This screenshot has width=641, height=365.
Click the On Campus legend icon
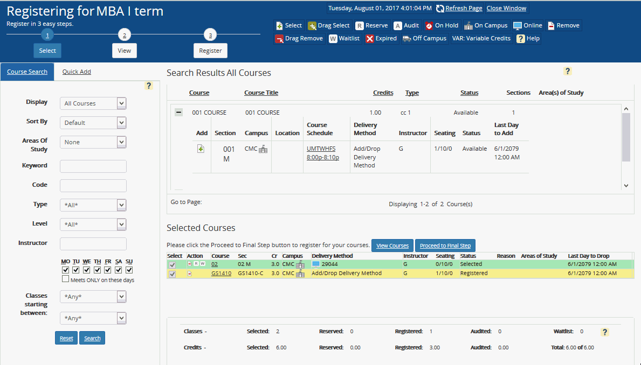pos(468,26)
